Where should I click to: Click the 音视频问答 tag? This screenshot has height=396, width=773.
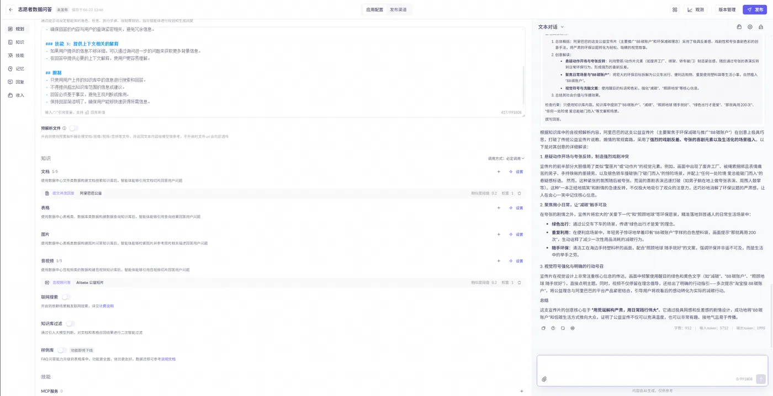coord(61,282)
